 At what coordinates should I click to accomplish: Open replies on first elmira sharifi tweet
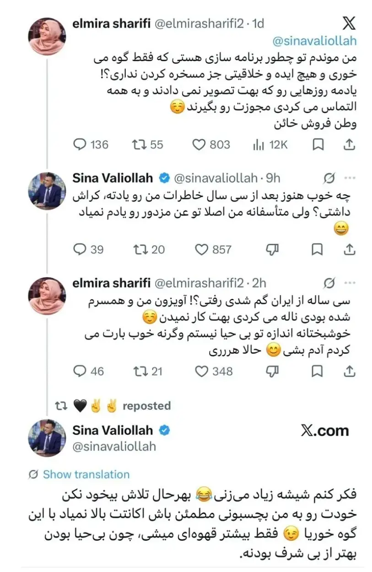(91, 144)
